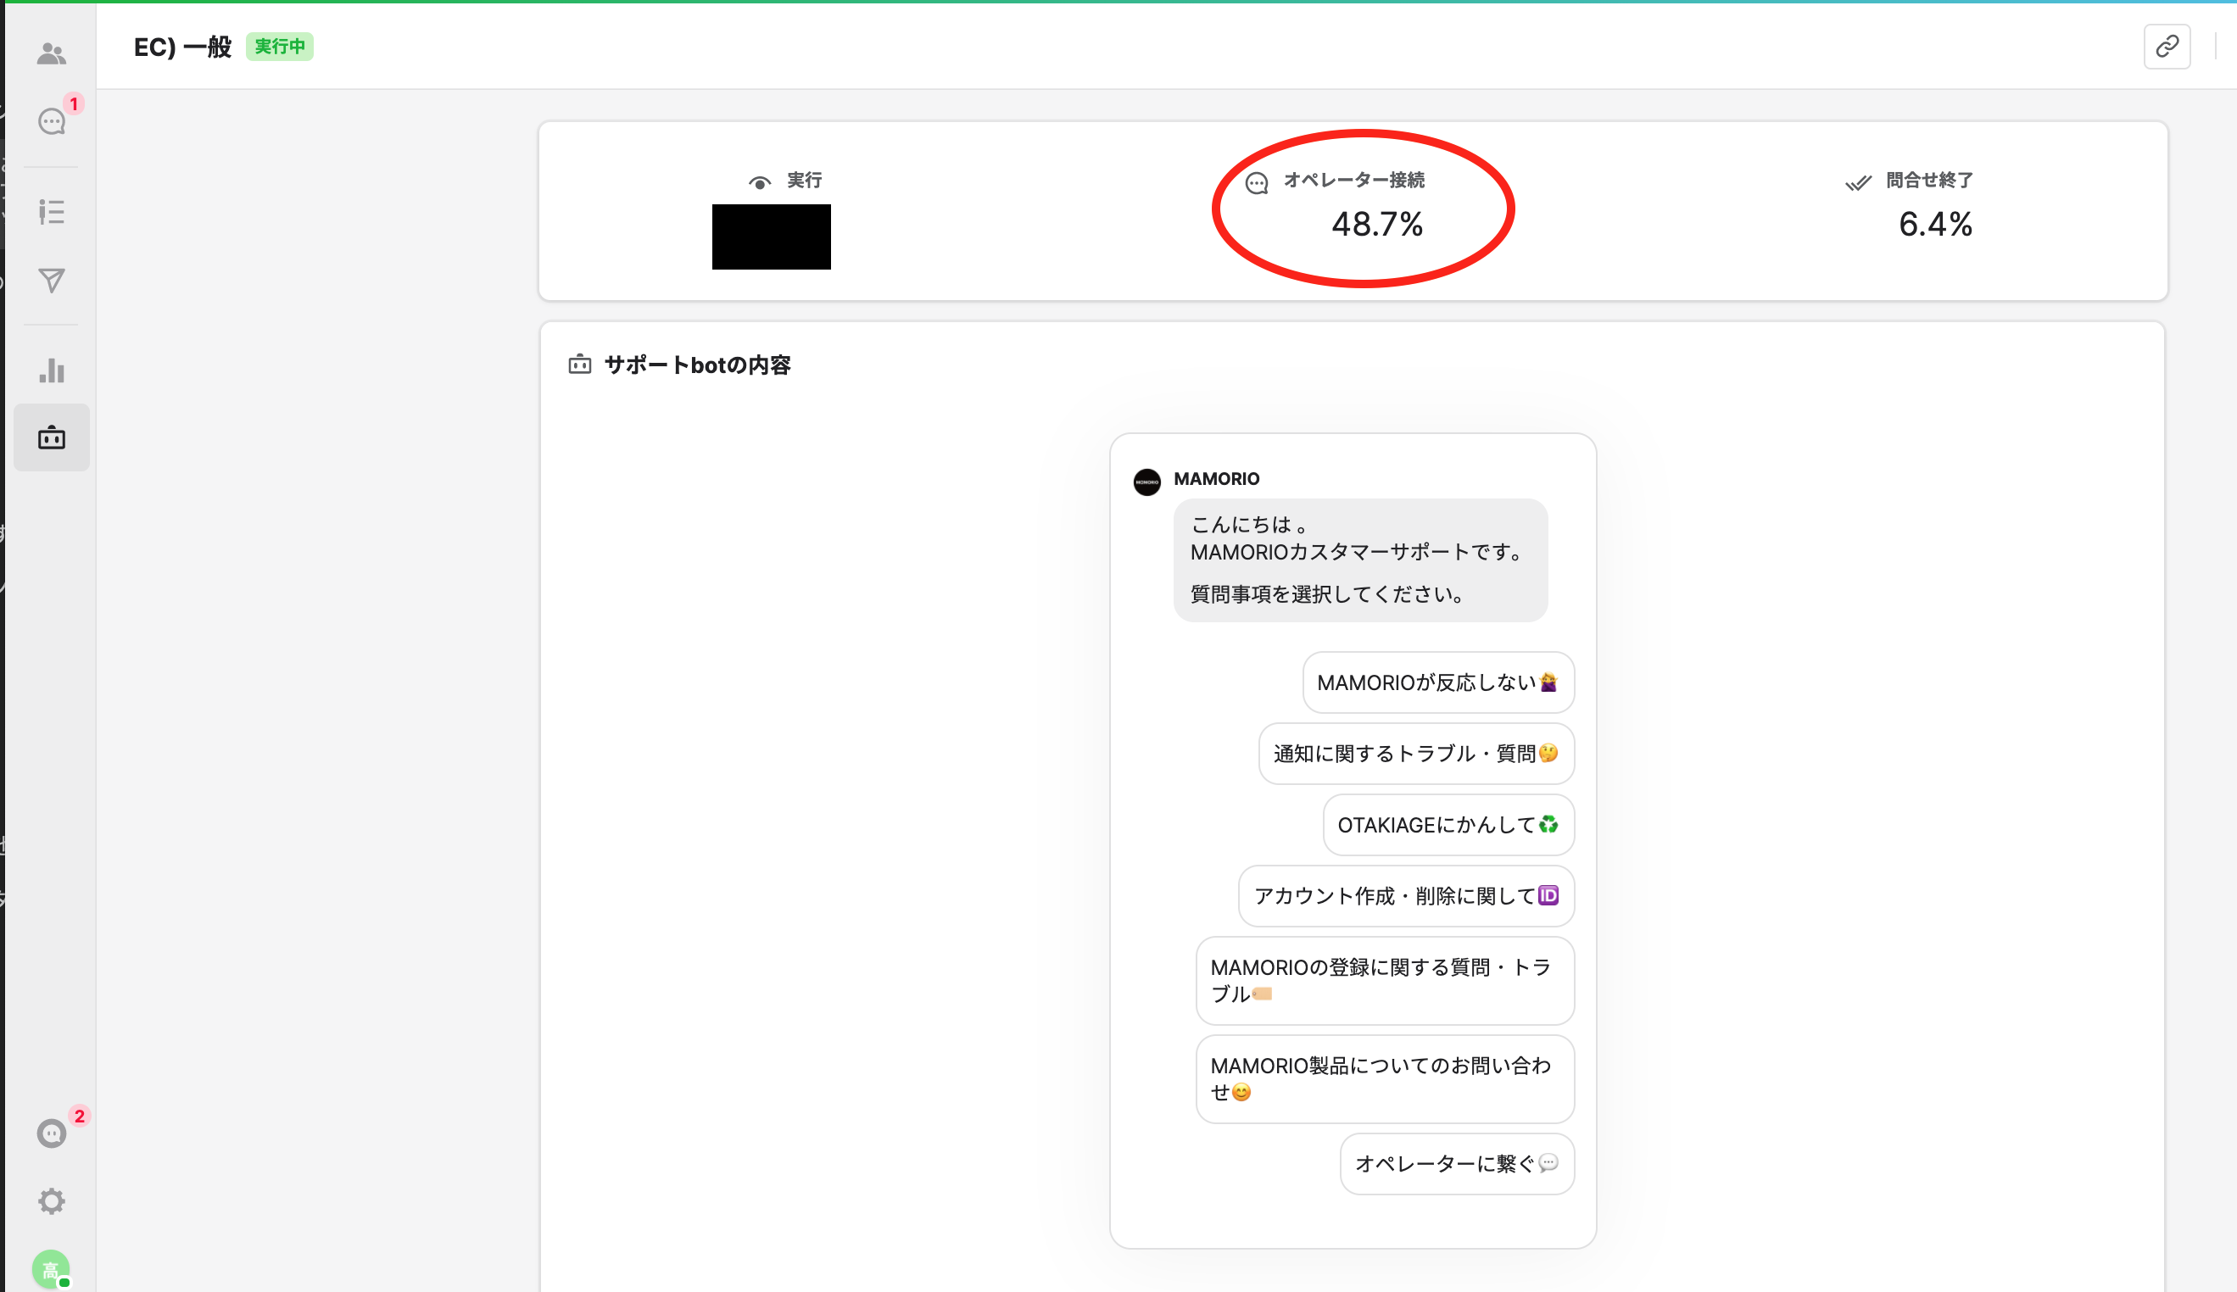Image resolution: width=2237 pixels, height=1292 pixels.
Task: Click the 実行 stat label
Action: click(804, 180)
